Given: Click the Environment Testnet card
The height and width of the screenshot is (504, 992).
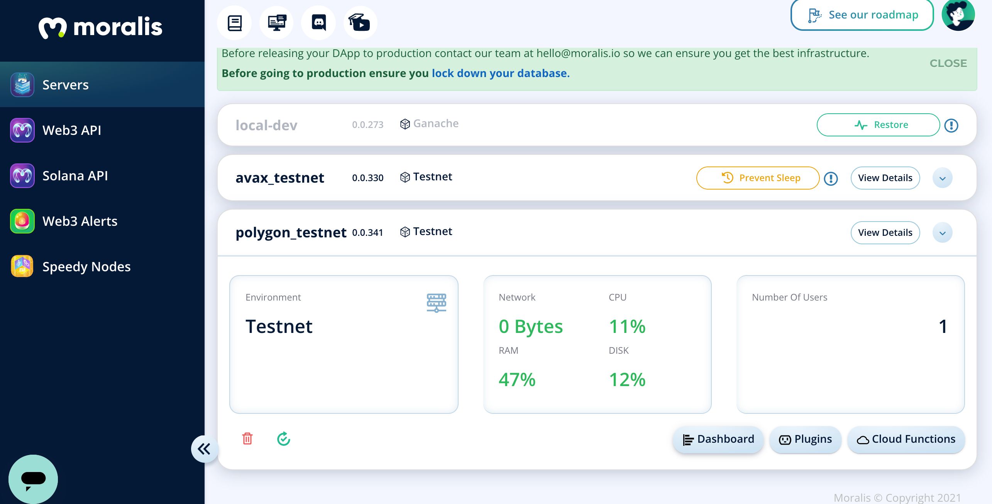Looking at the screenshot, I should tap(344, 344).
